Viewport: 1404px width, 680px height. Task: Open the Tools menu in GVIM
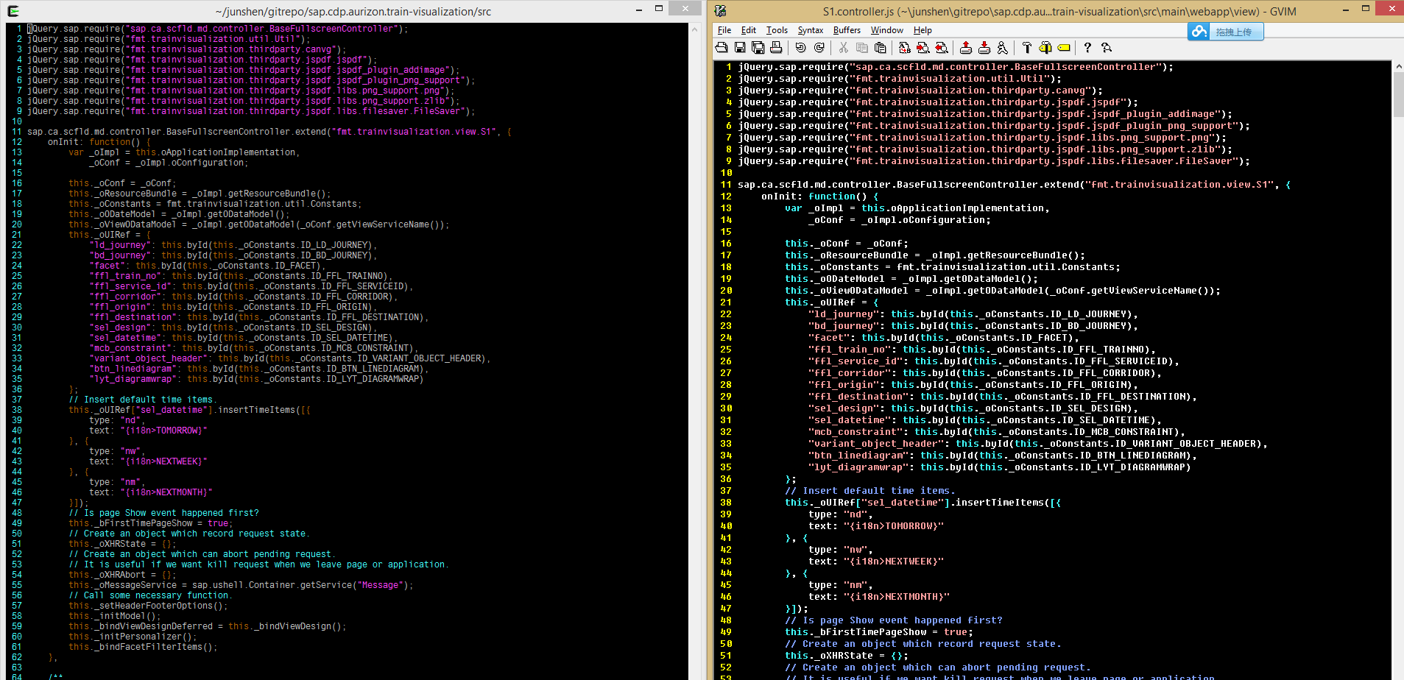coord(777,30)
